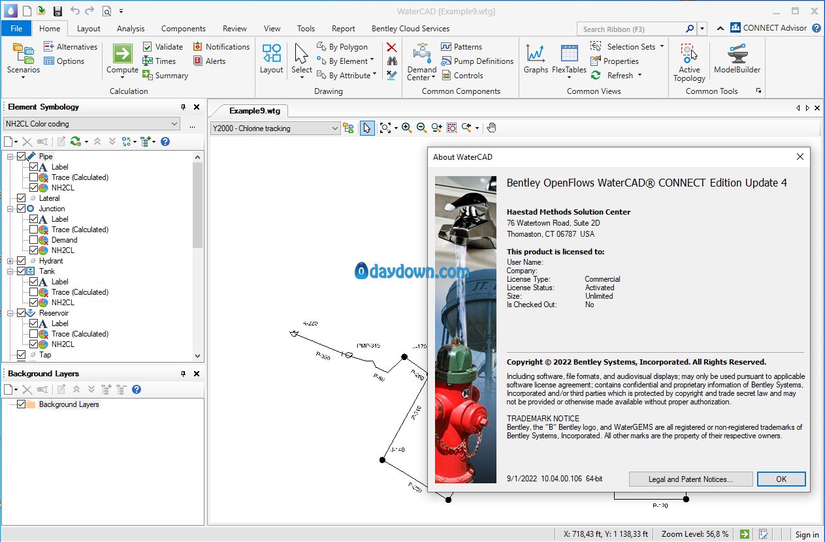Screen dimensions: 825x542
Task: Uncheck the Pipe Label checkbox
Action: click(x=34, y=167)
